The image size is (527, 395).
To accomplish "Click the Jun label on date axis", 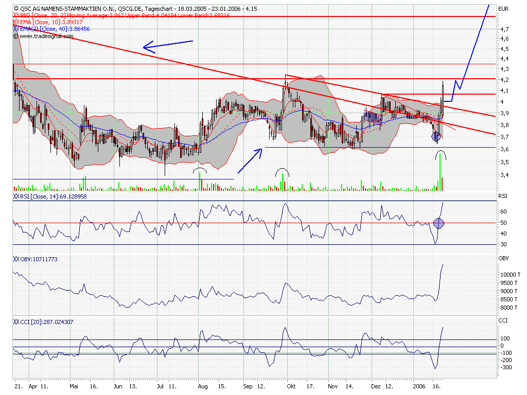I will pos(118,387).
